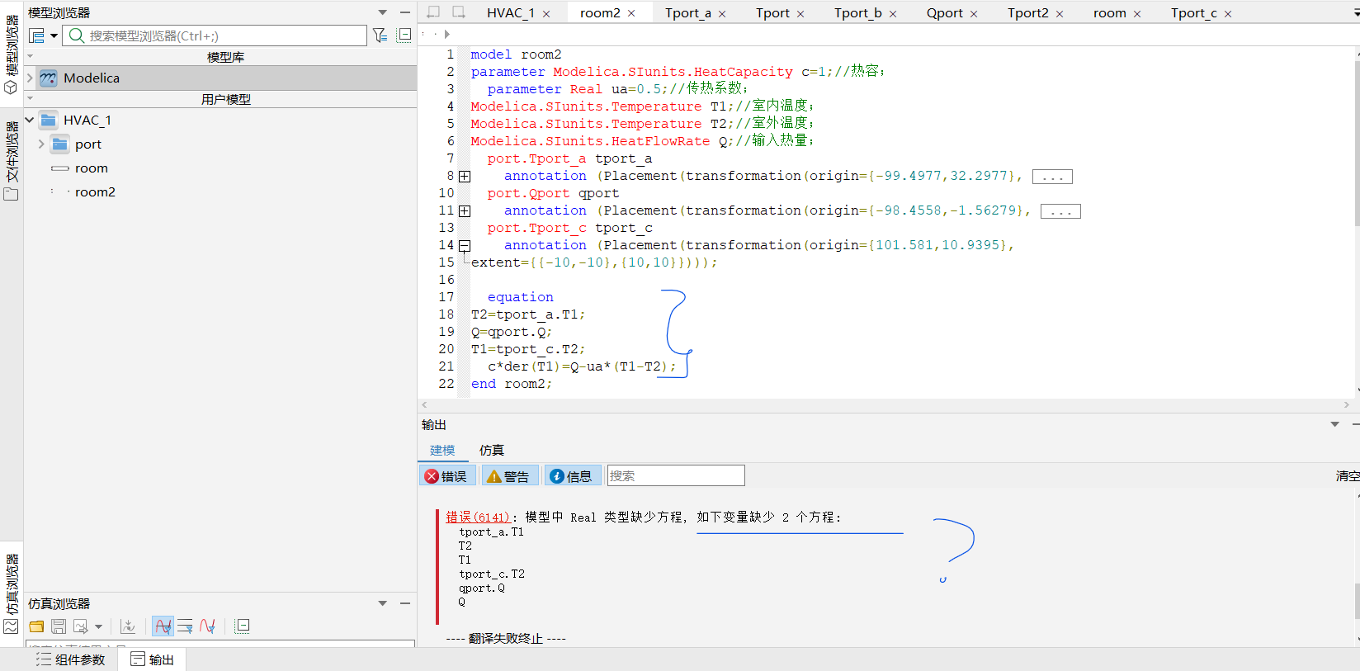Collapse the HVAC_1 tree node
This screenshot has width=1360, height=671.
pyautogui.click(x=30, y=120)
